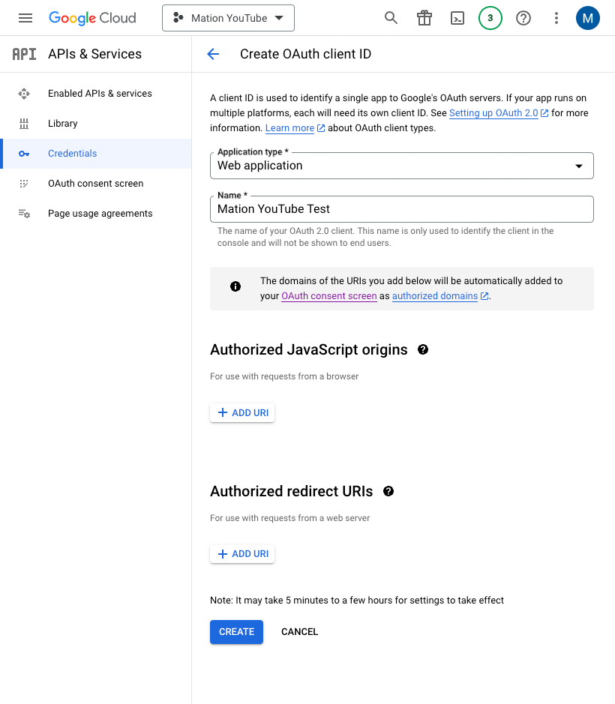Open the notifications badge showing 3

pyautogui.click(x=490, y=18)
